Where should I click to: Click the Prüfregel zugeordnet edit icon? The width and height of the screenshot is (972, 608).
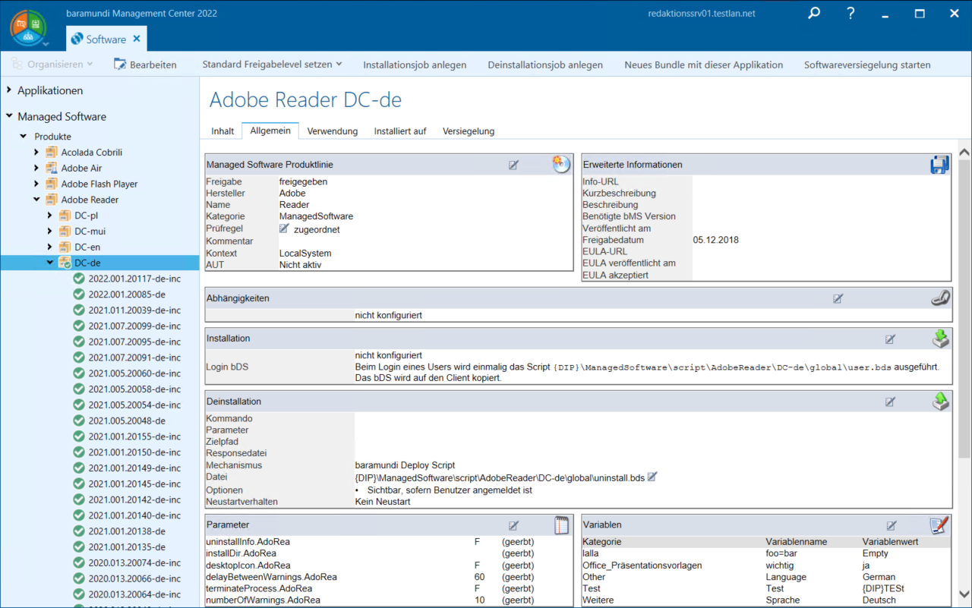tap(285, 228)
